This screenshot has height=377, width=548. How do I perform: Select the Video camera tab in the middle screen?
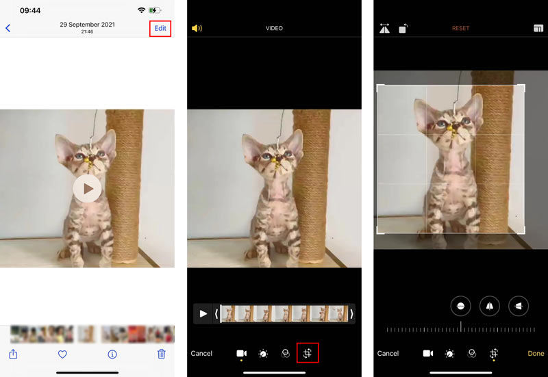(242, 353)
